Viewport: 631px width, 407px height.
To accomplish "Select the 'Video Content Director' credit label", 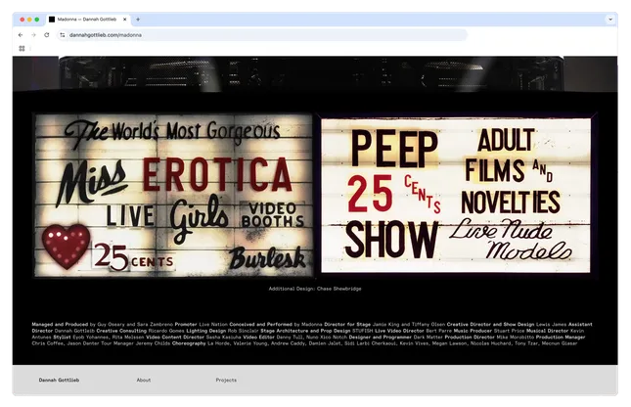I will [175, 337].
